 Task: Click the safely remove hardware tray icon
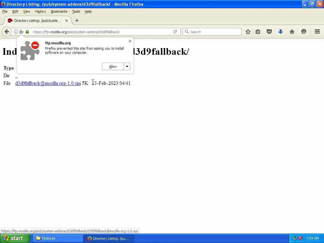295,238
